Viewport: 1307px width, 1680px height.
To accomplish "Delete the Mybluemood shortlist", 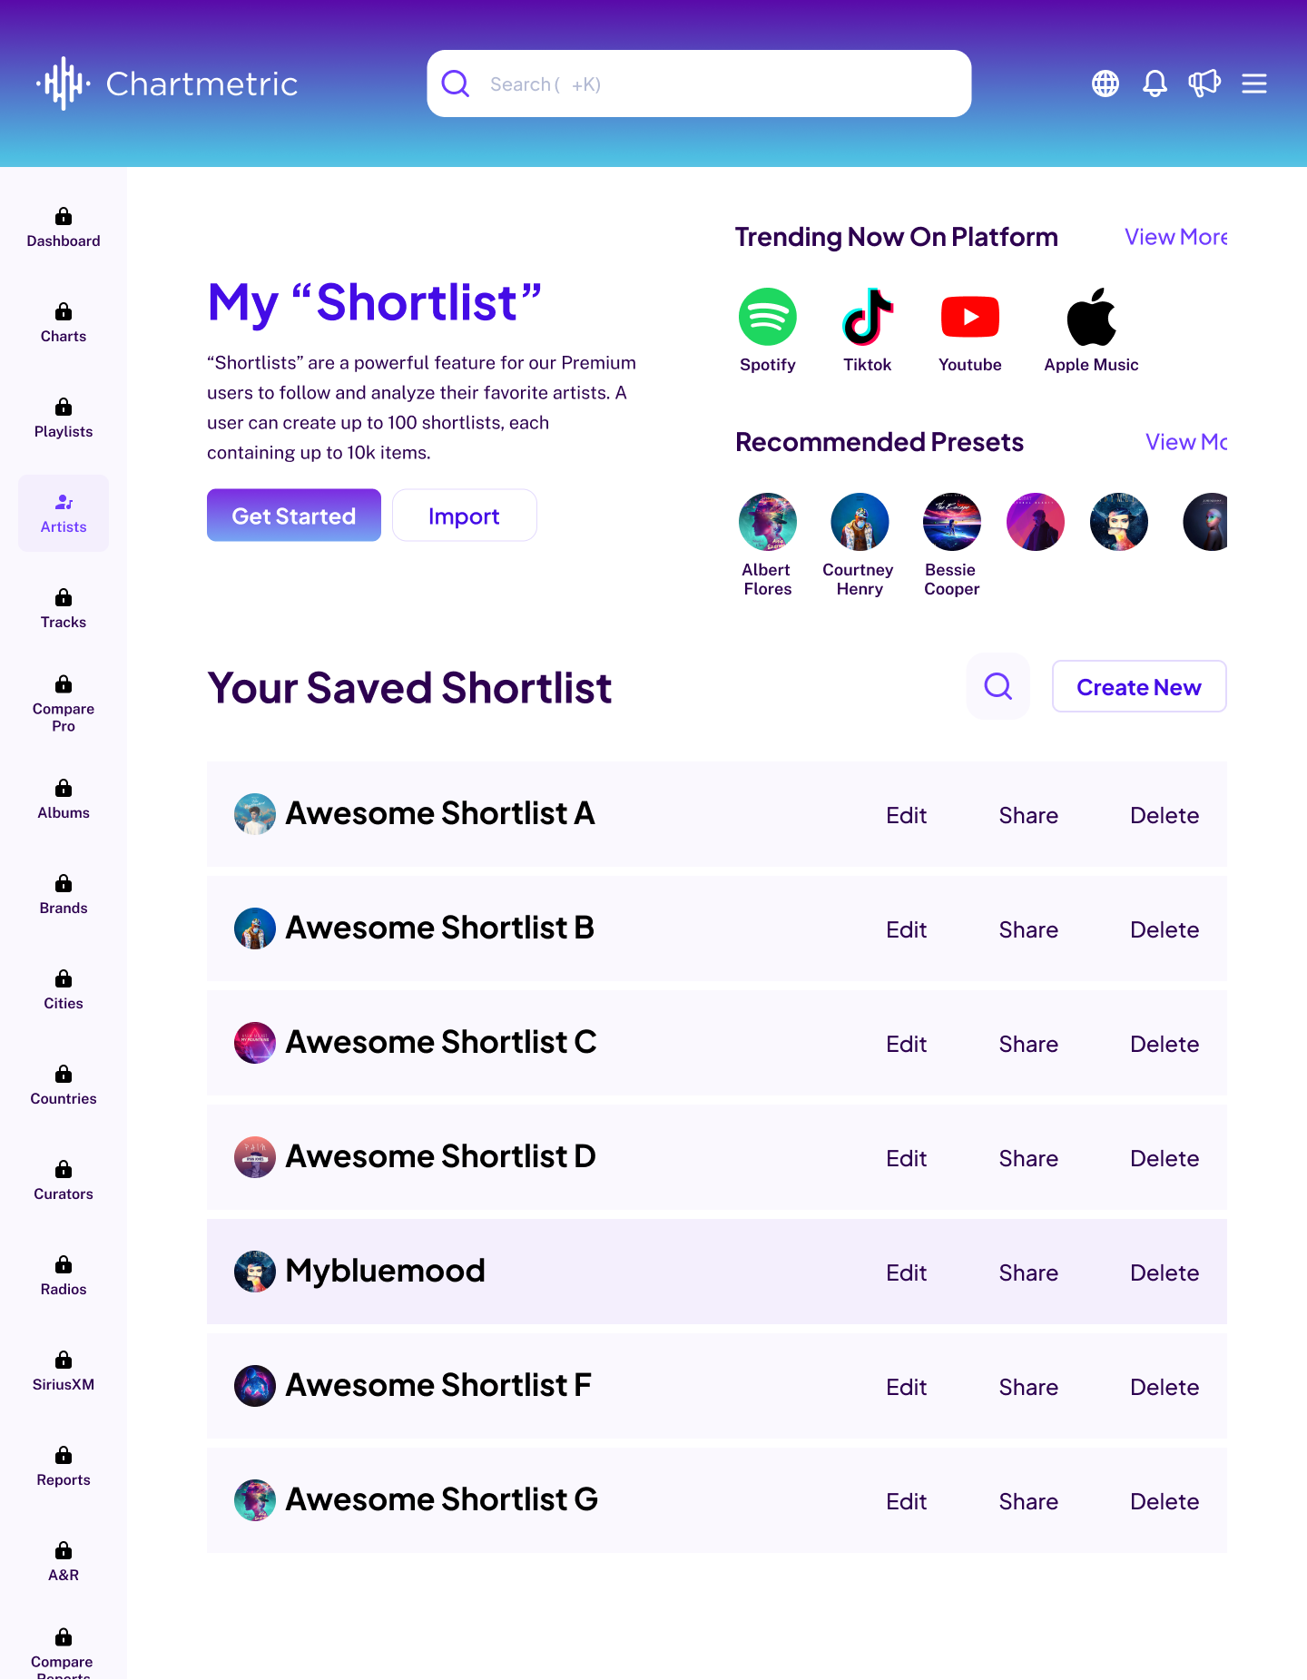I will point(1165,1272).
